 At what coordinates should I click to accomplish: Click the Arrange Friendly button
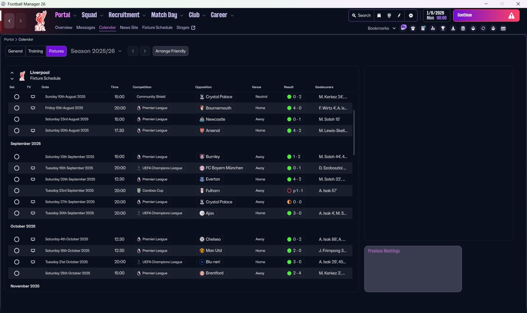pyautogui.click(x=170, y=51)
